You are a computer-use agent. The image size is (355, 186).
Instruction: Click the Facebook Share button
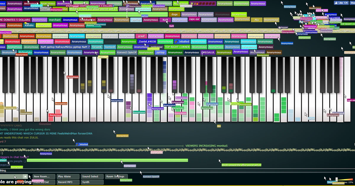coord(353,2)
